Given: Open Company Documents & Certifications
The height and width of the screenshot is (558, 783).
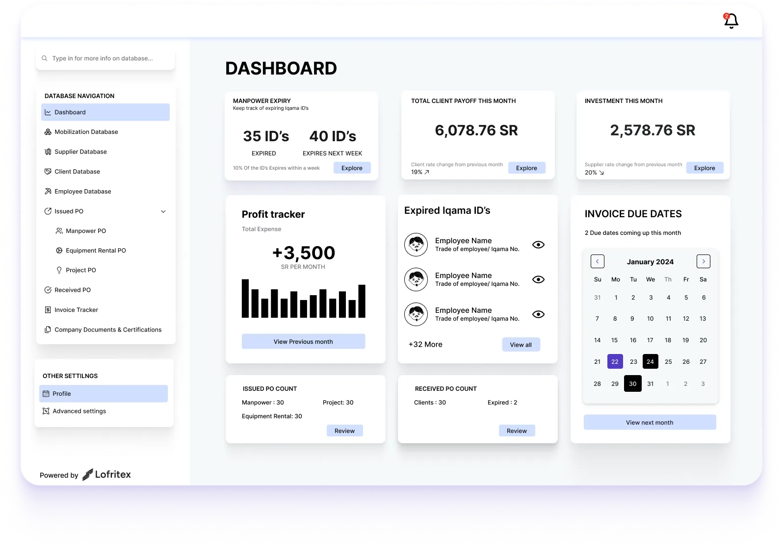Looking at the screenshot, I should tap(108, 330).
